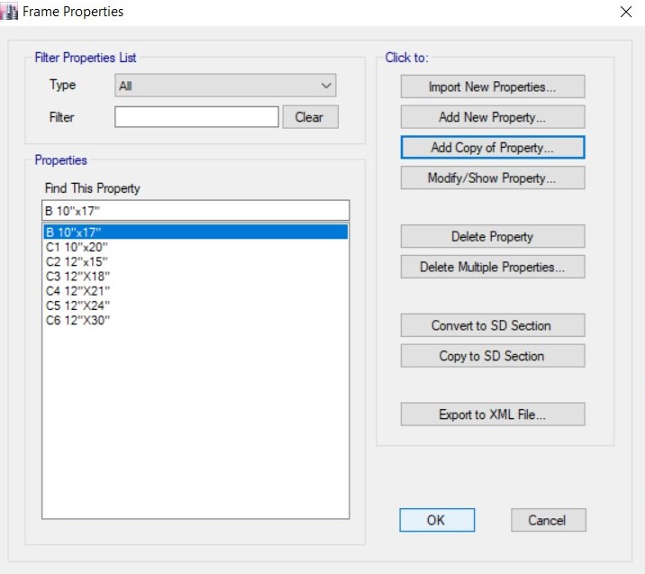Click Convert to SD Section
The width and height of the screenshot is (645, 574).
[492, 325]
